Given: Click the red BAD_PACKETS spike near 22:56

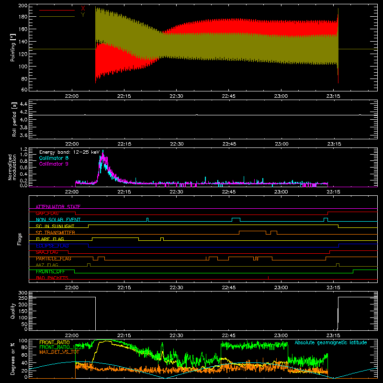Looking at the screenshot, I should pos(268,278).
